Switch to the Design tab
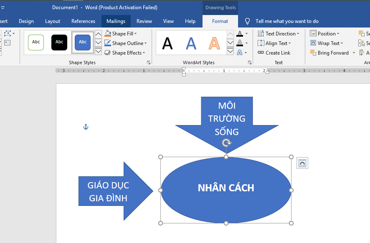This screenshot has height=243, width=370. (x=26, y=21)
